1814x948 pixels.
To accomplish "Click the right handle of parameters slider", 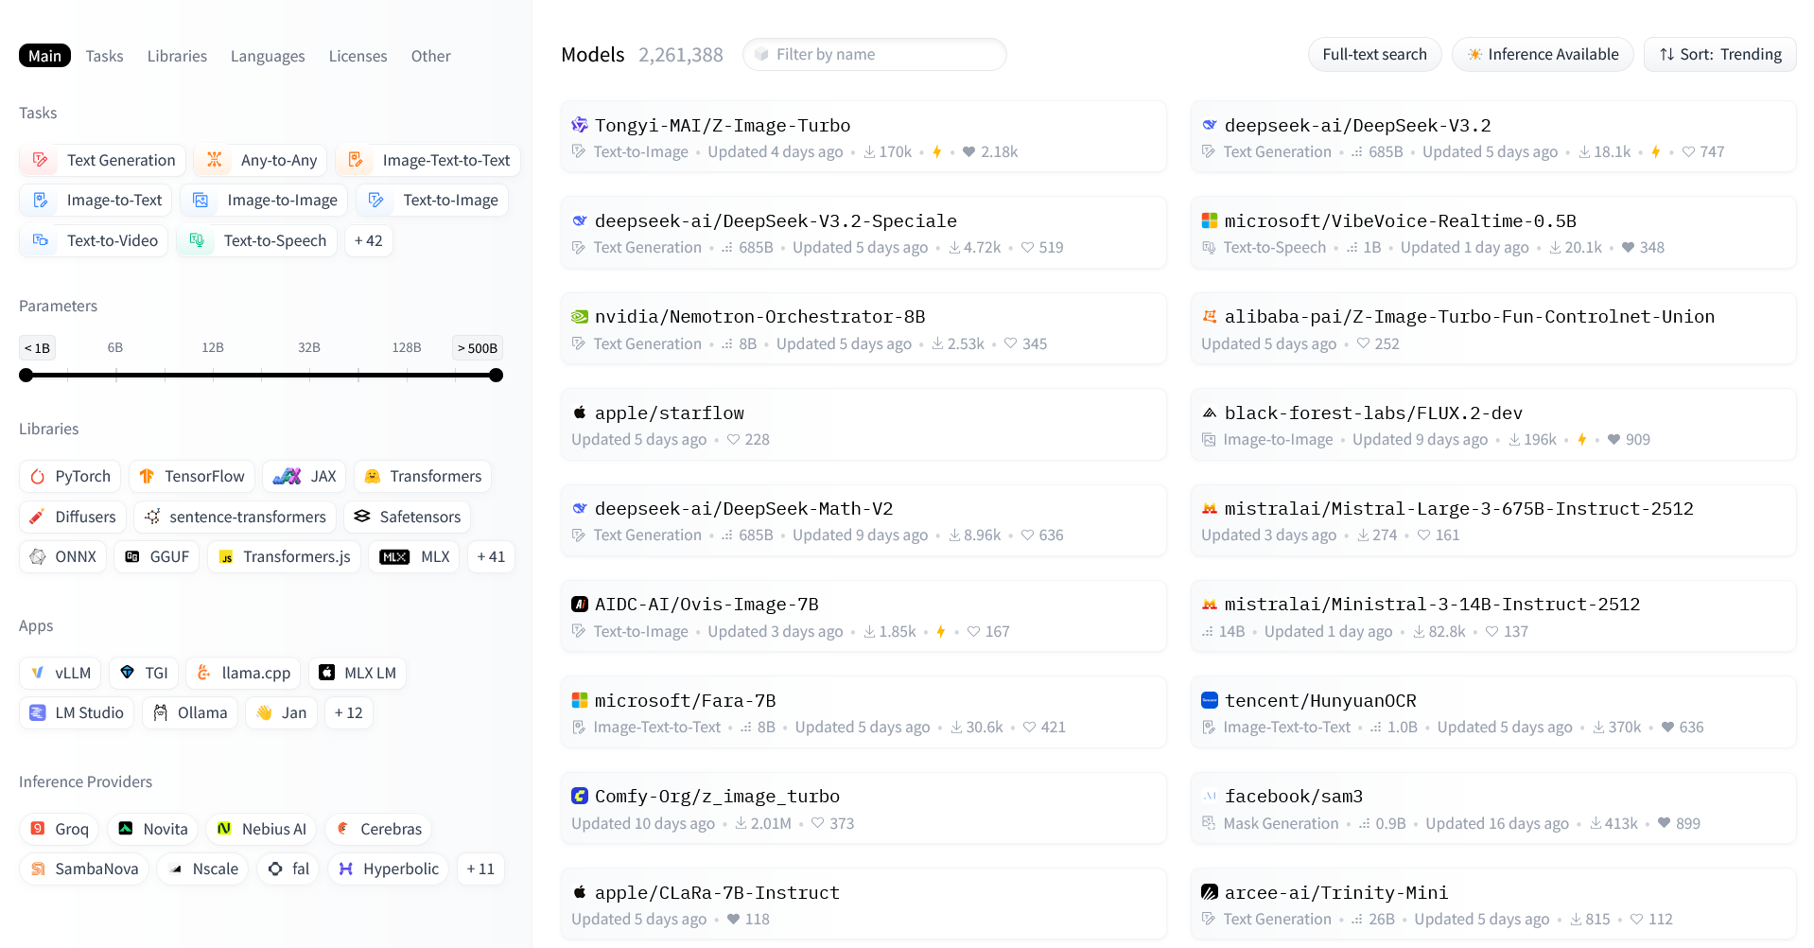I will [x=496, y=376].
